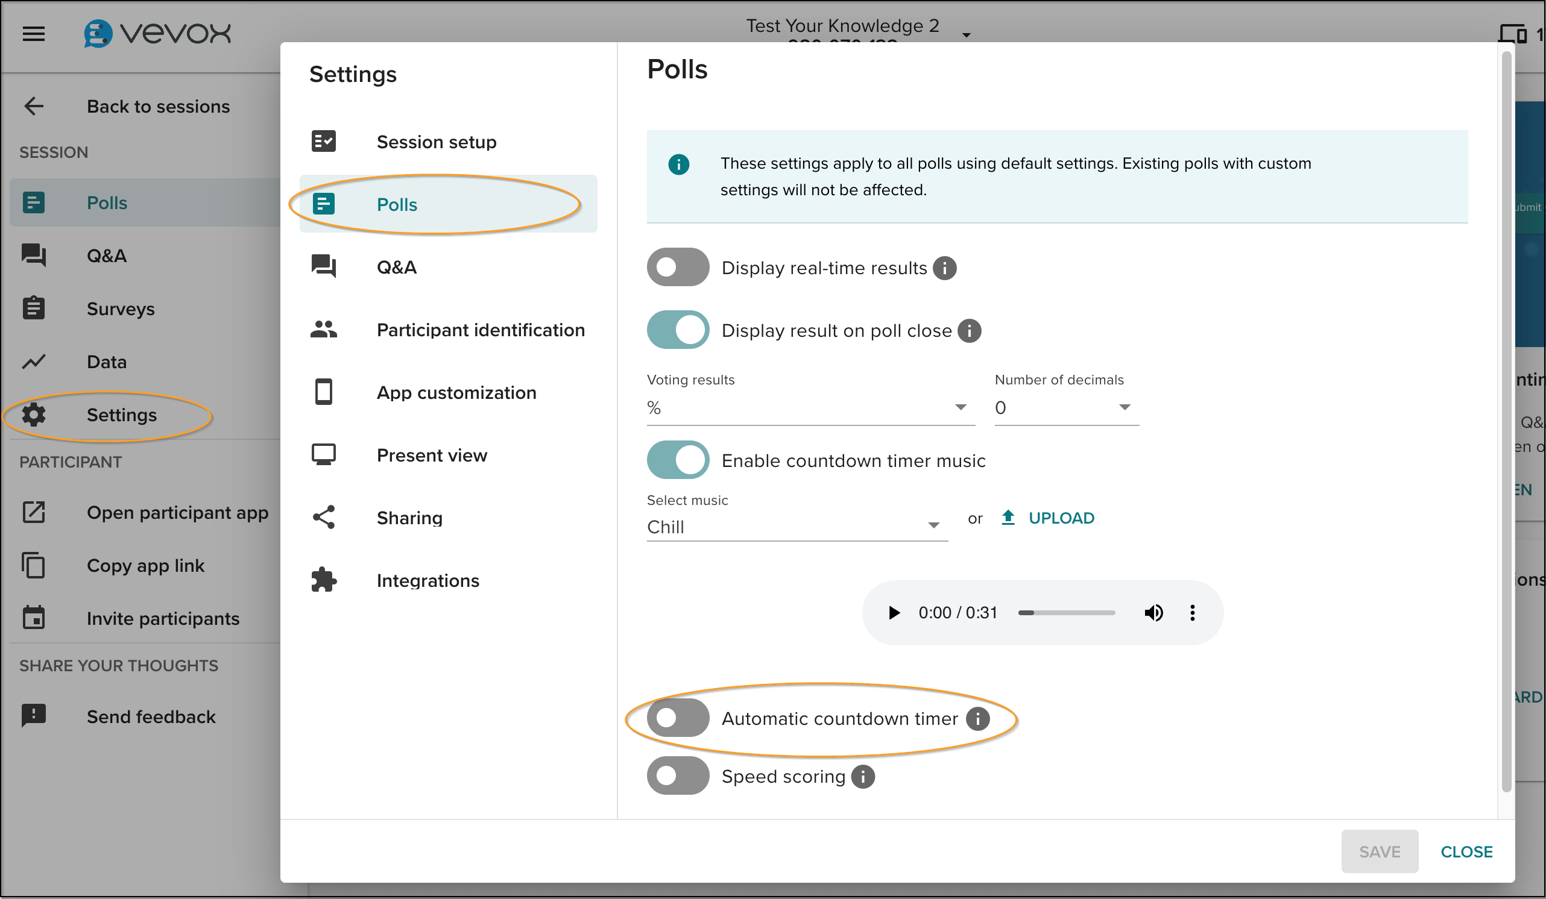Viewport: 1546px width, 899px height.
Task: Click the audio player volume icon
Action: [x=1153, y=613]
